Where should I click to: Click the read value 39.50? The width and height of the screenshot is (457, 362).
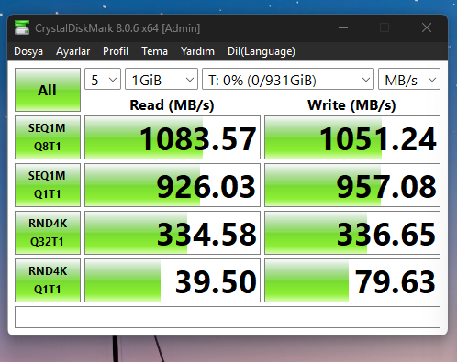click(173, 280)
